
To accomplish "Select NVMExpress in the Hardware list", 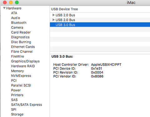I will point(21,76).
